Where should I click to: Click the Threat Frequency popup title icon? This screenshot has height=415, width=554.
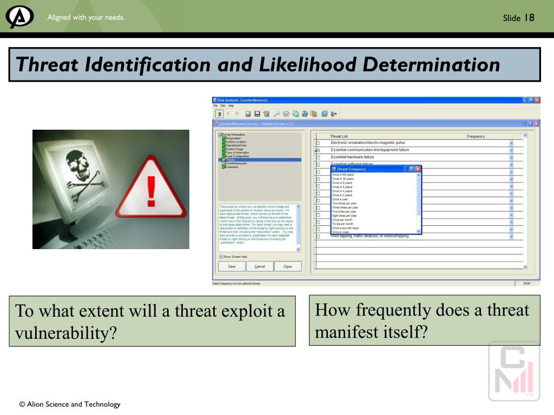point(334,169)
